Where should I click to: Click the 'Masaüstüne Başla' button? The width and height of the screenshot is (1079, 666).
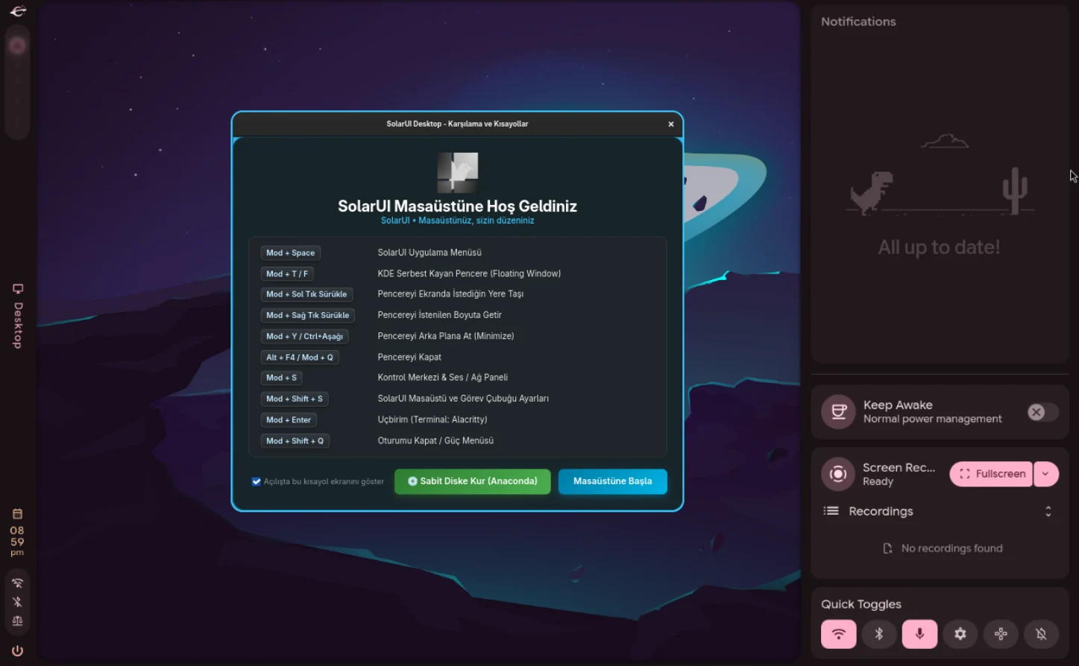pos(612,481)
